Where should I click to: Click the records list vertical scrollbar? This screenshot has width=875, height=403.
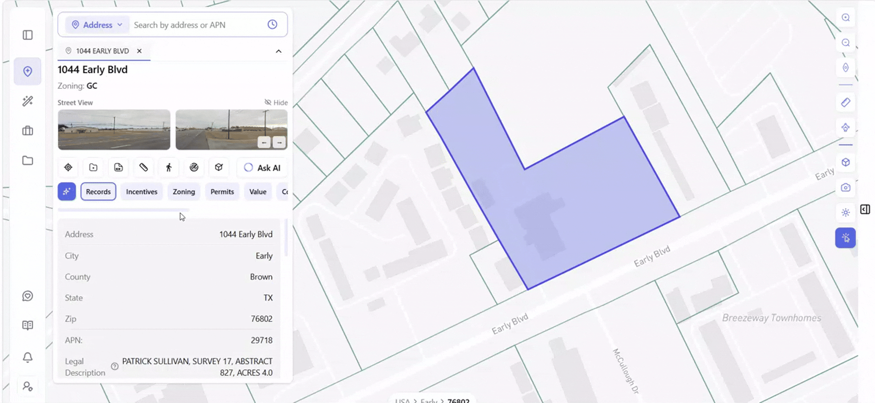286,238
